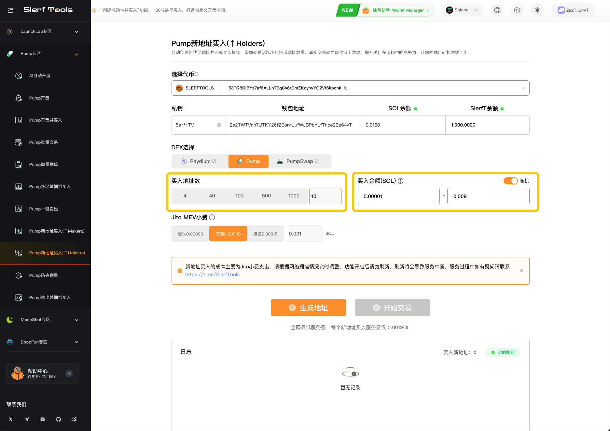The image size is (610, 431).
Task: Expand the BoopFun专区 section
Action: pyautogui.click(x=45, y=342)
